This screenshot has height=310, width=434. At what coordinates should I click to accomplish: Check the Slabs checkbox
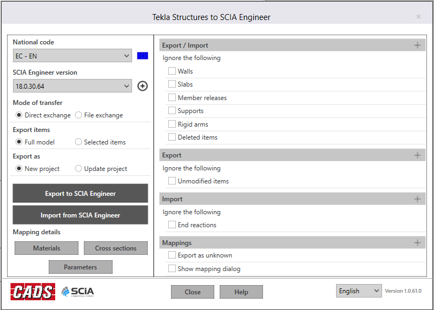point(172,84)
